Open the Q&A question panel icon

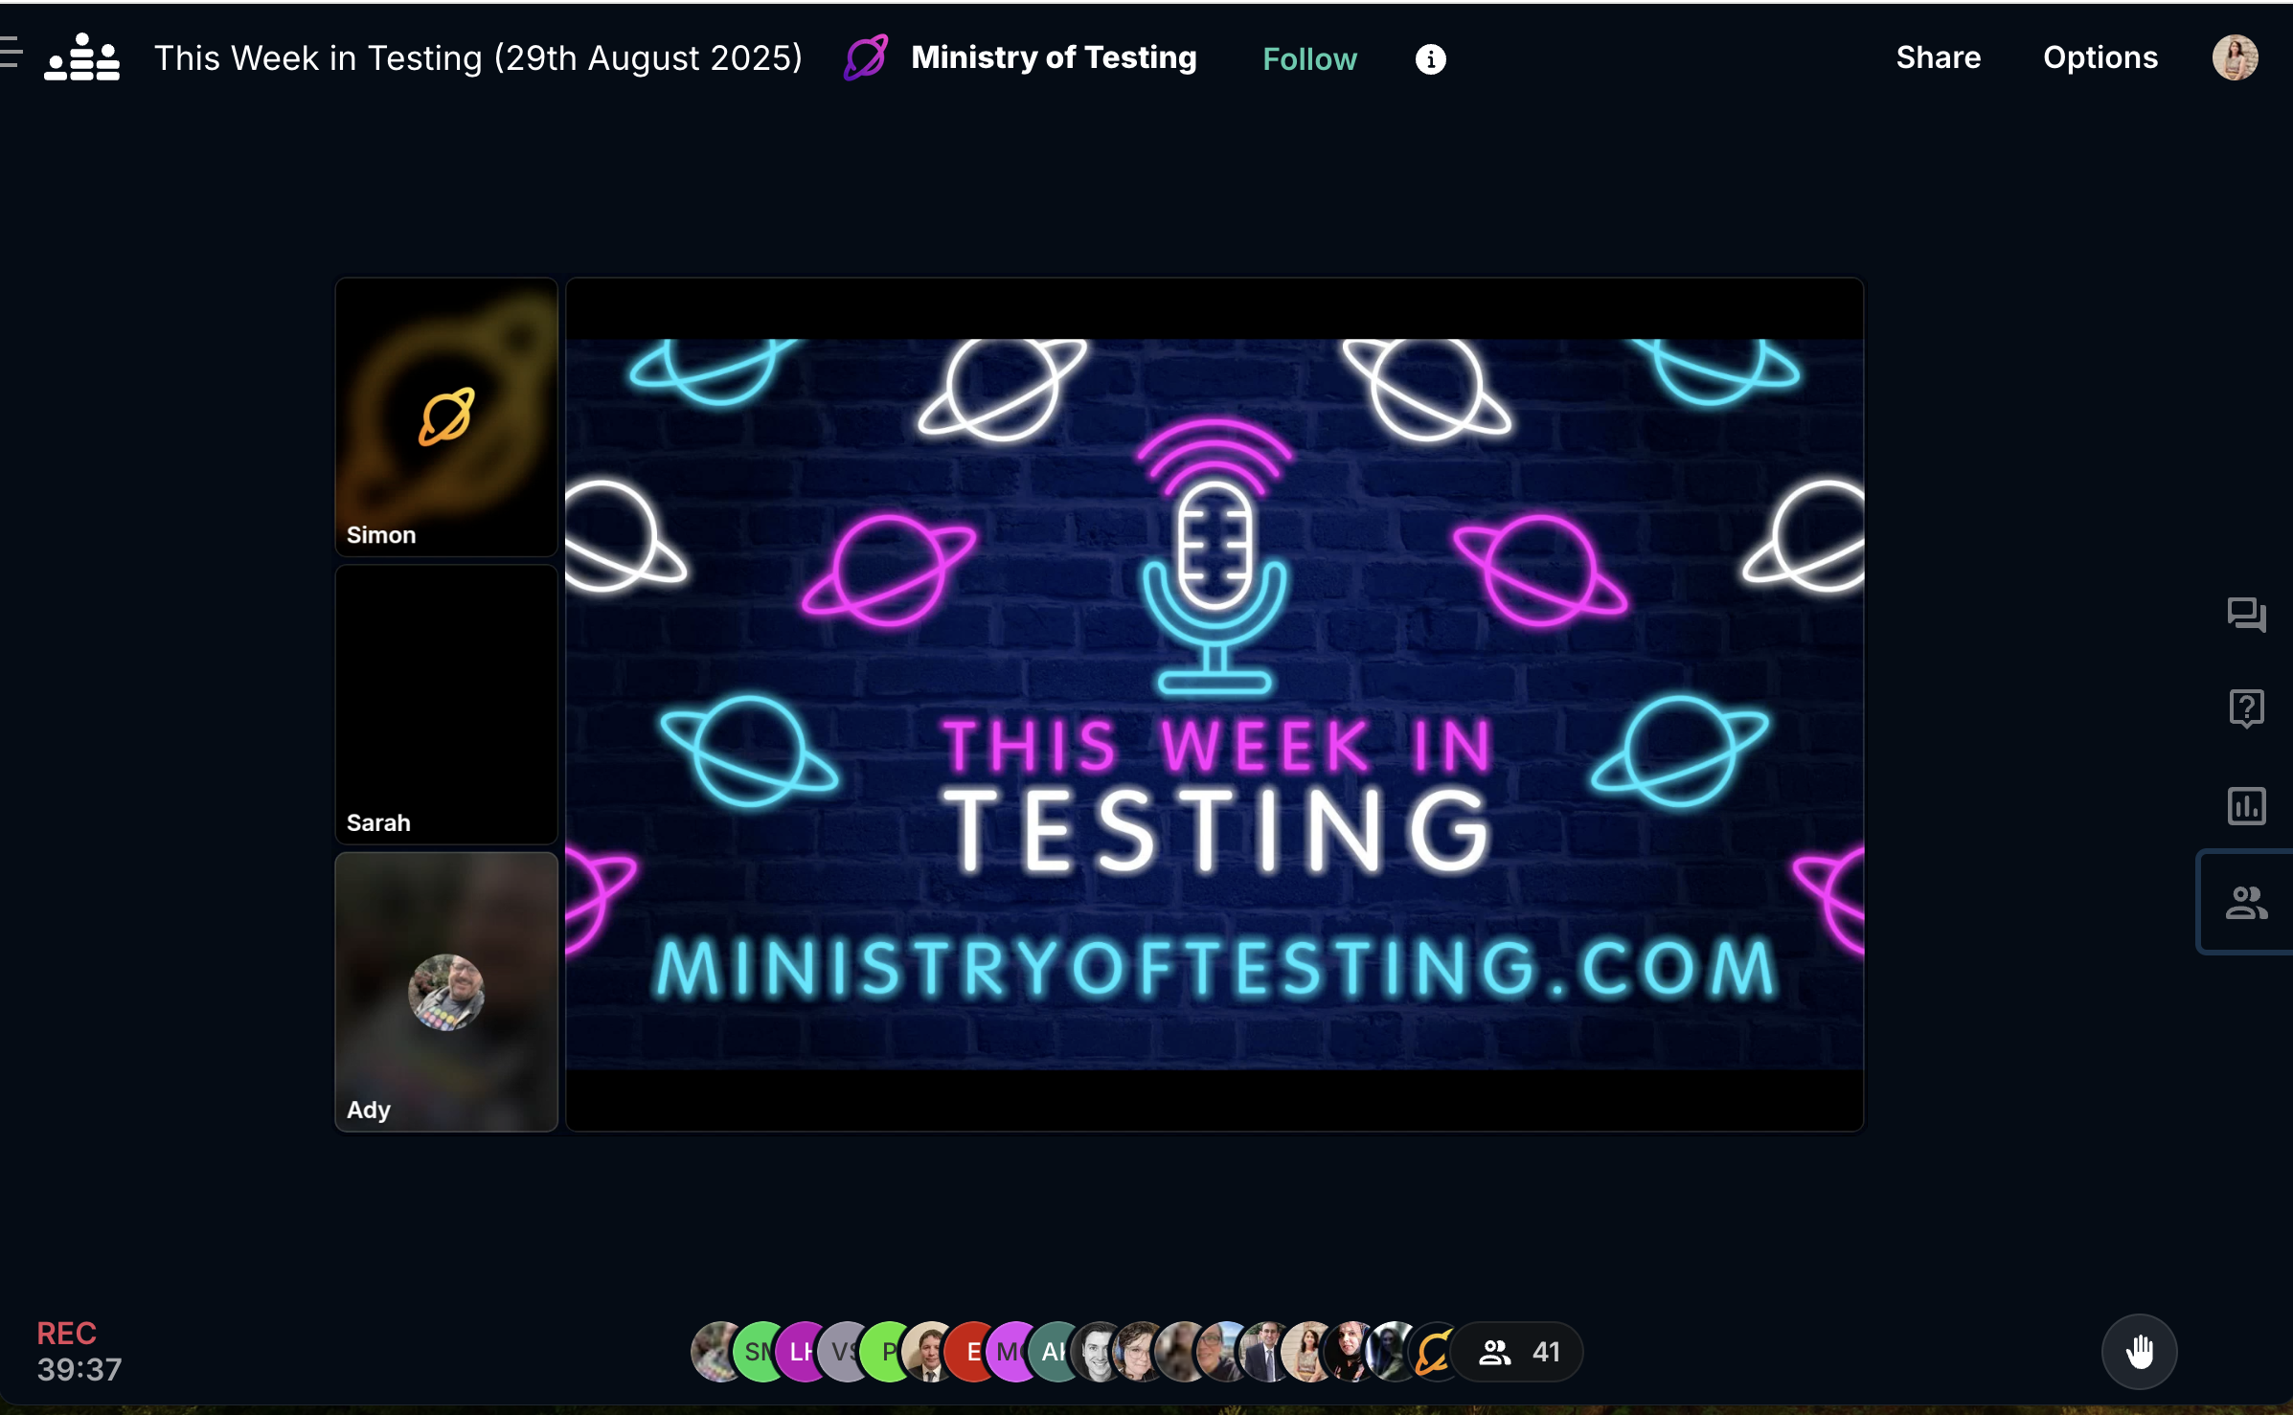coord(2246,709)
